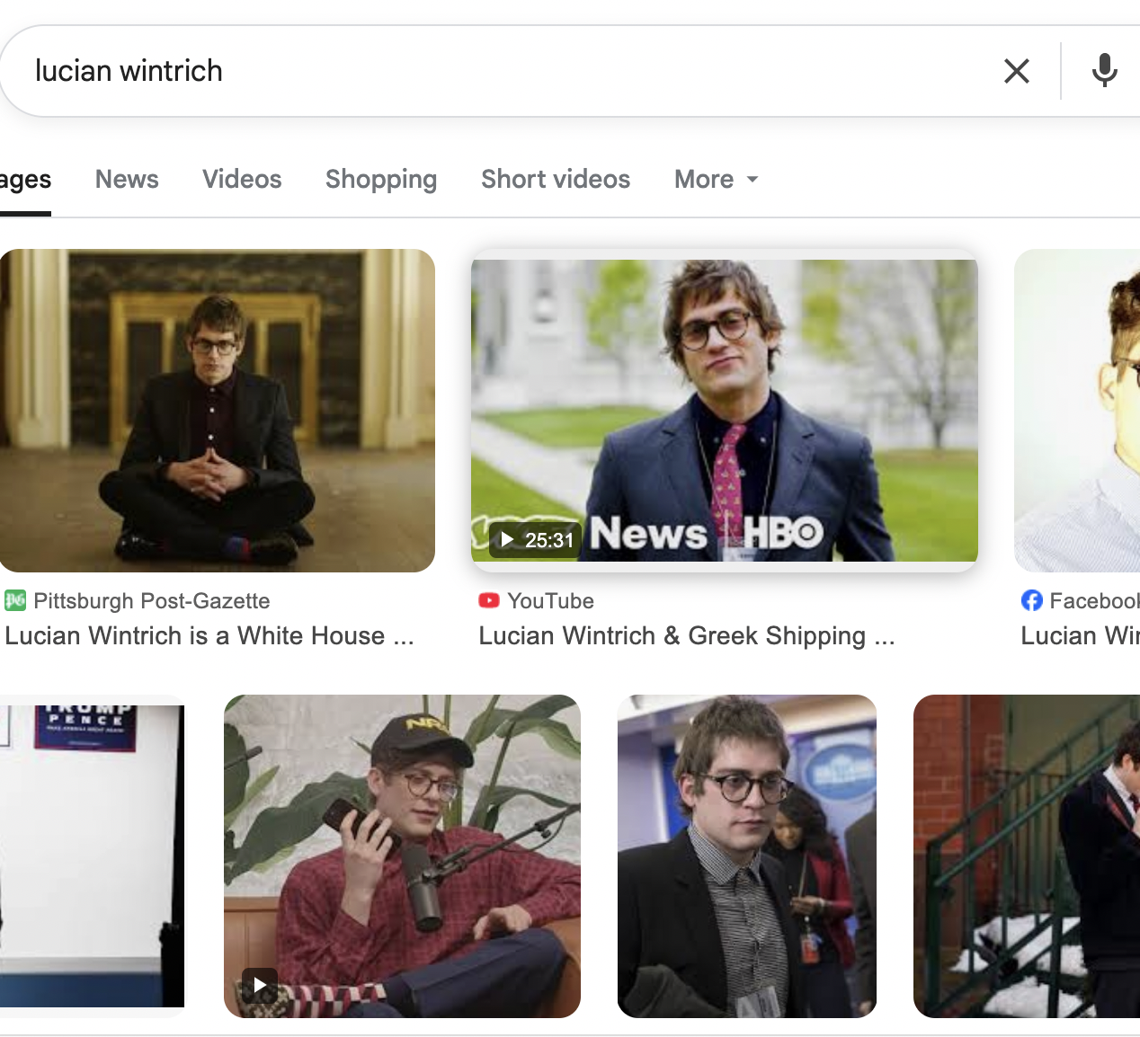Open 'Lucian Wintrich & Greek Shipping' link
The height and width of the screenshot is (1037, 1140).
[687, 636]
